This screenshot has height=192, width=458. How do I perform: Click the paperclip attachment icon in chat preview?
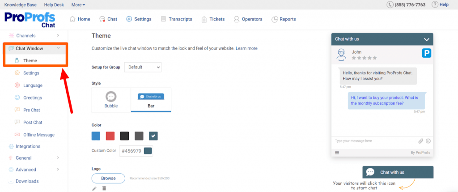(x=420, y=141)
